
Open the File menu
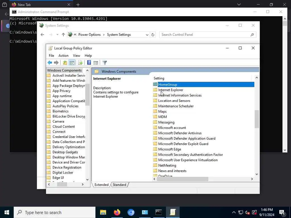click(x=51, y=56)
